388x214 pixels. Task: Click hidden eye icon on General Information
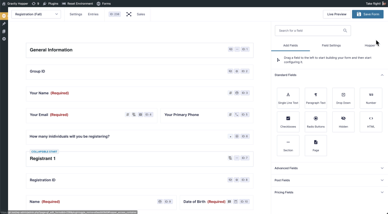(231, 49)
